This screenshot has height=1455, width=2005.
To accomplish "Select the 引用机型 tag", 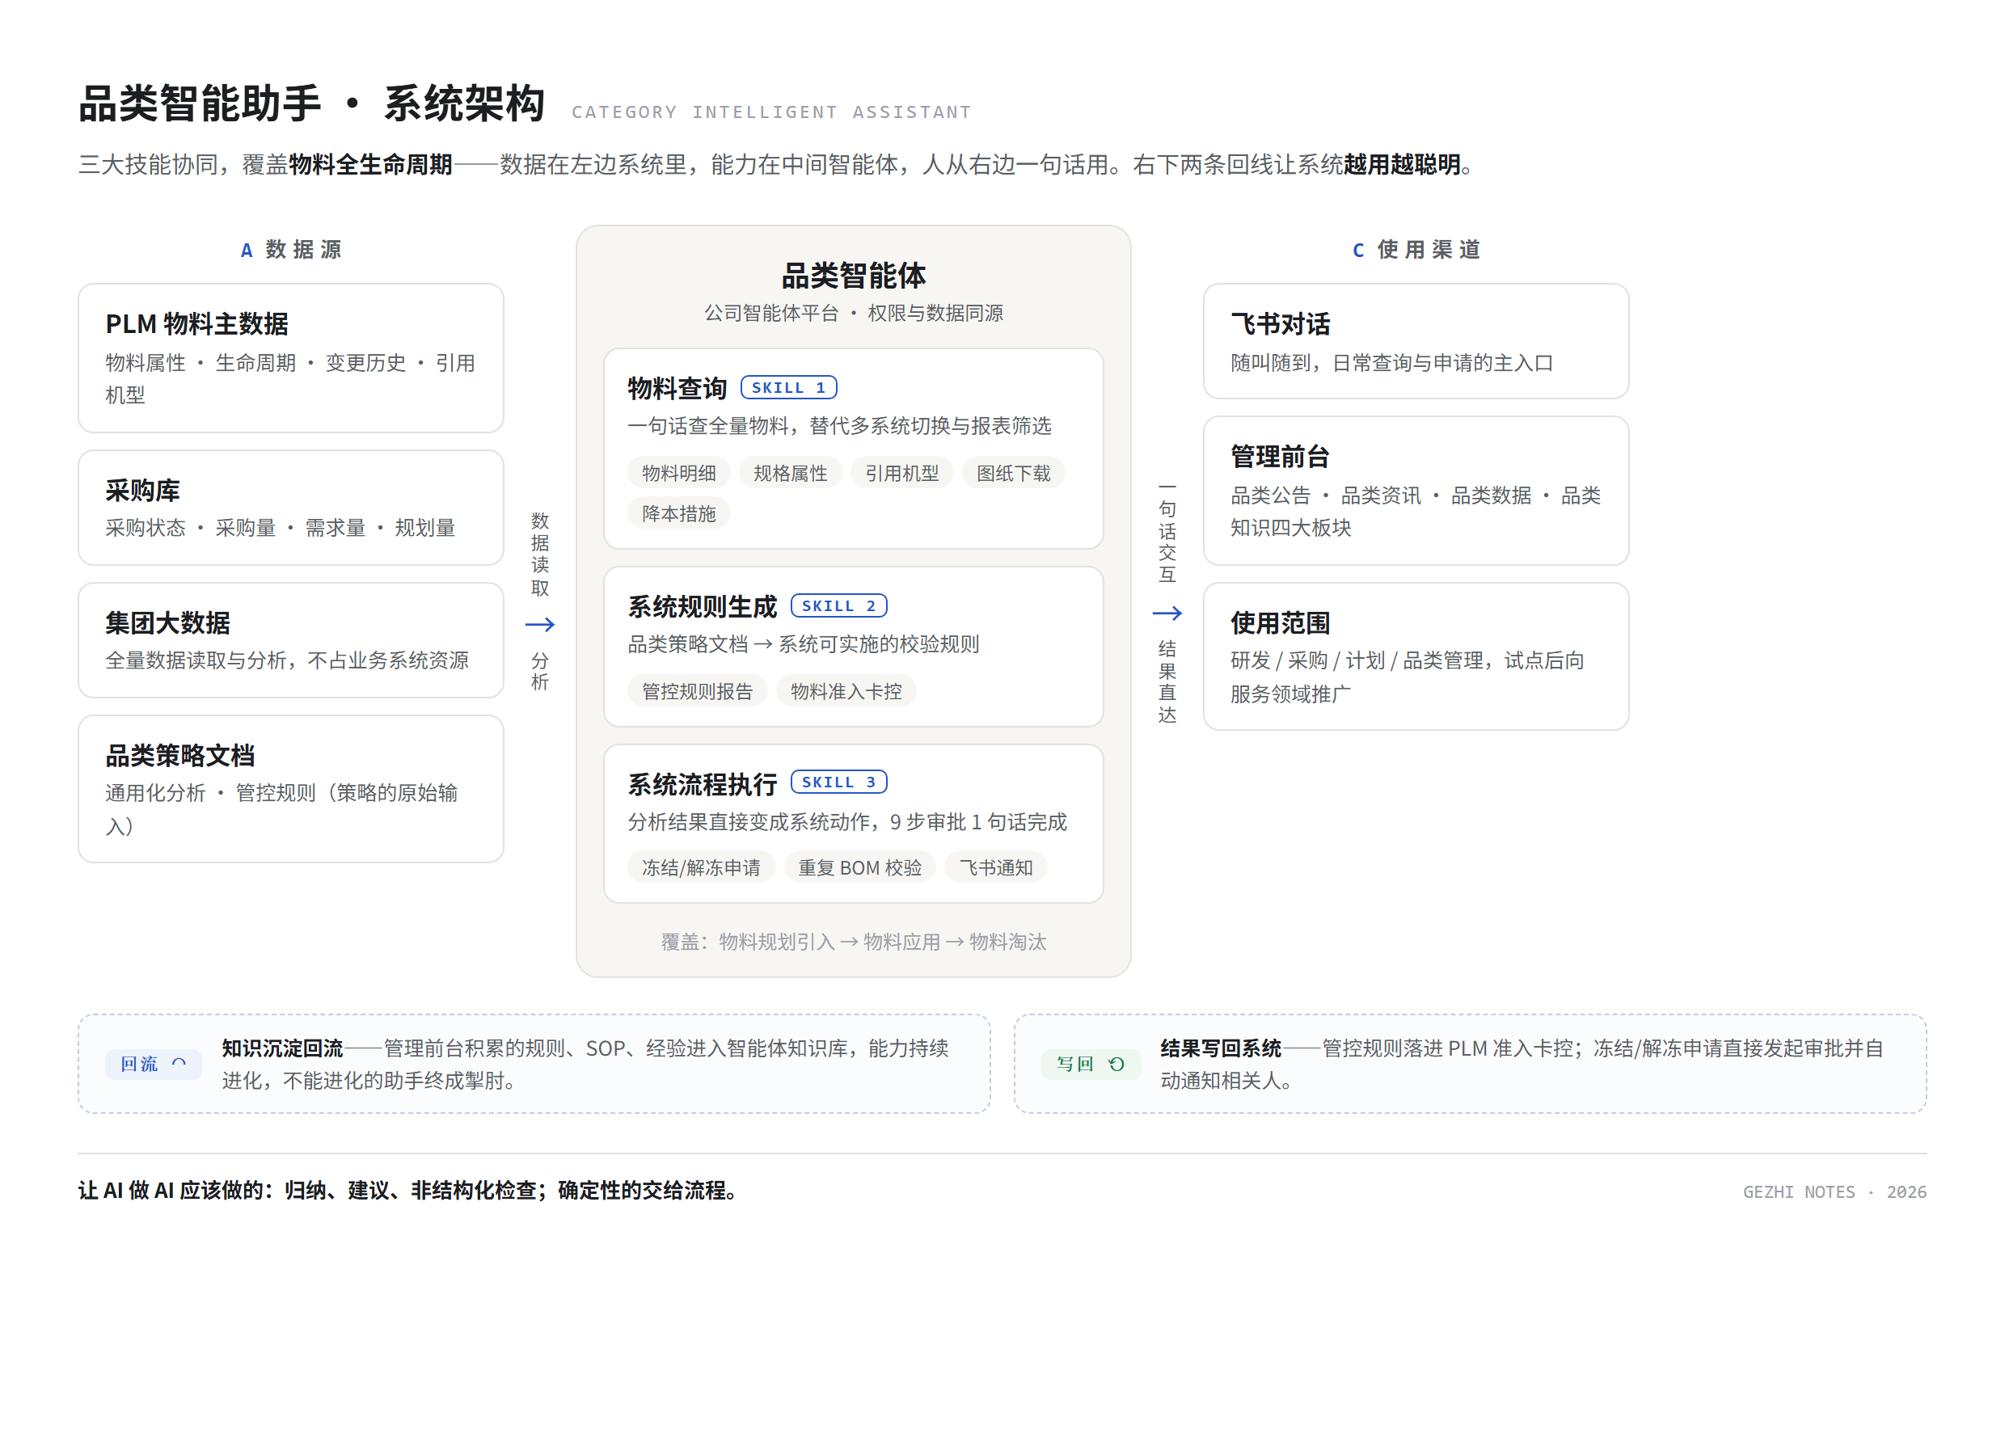I will pyautogui.click(x=901, y=473).
